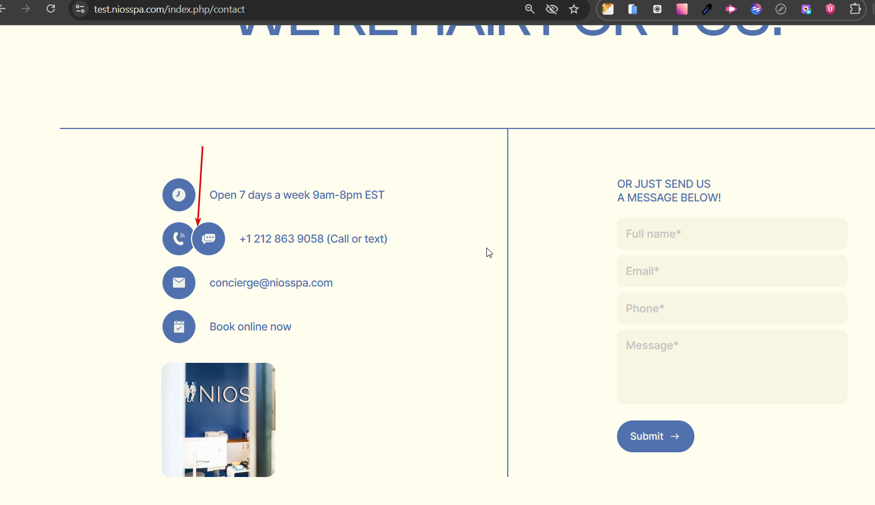Open the pink gradient square extension

682,9
